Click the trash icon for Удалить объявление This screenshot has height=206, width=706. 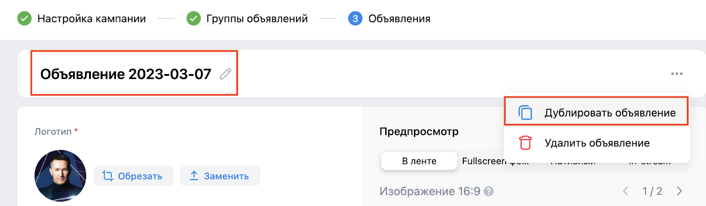(525, 143)
